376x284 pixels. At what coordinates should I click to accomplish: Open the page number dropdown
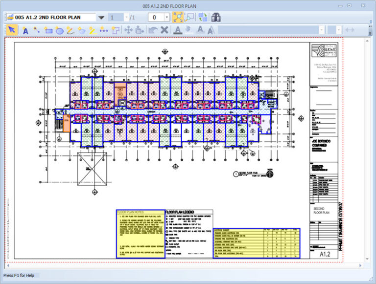point(127,17)
